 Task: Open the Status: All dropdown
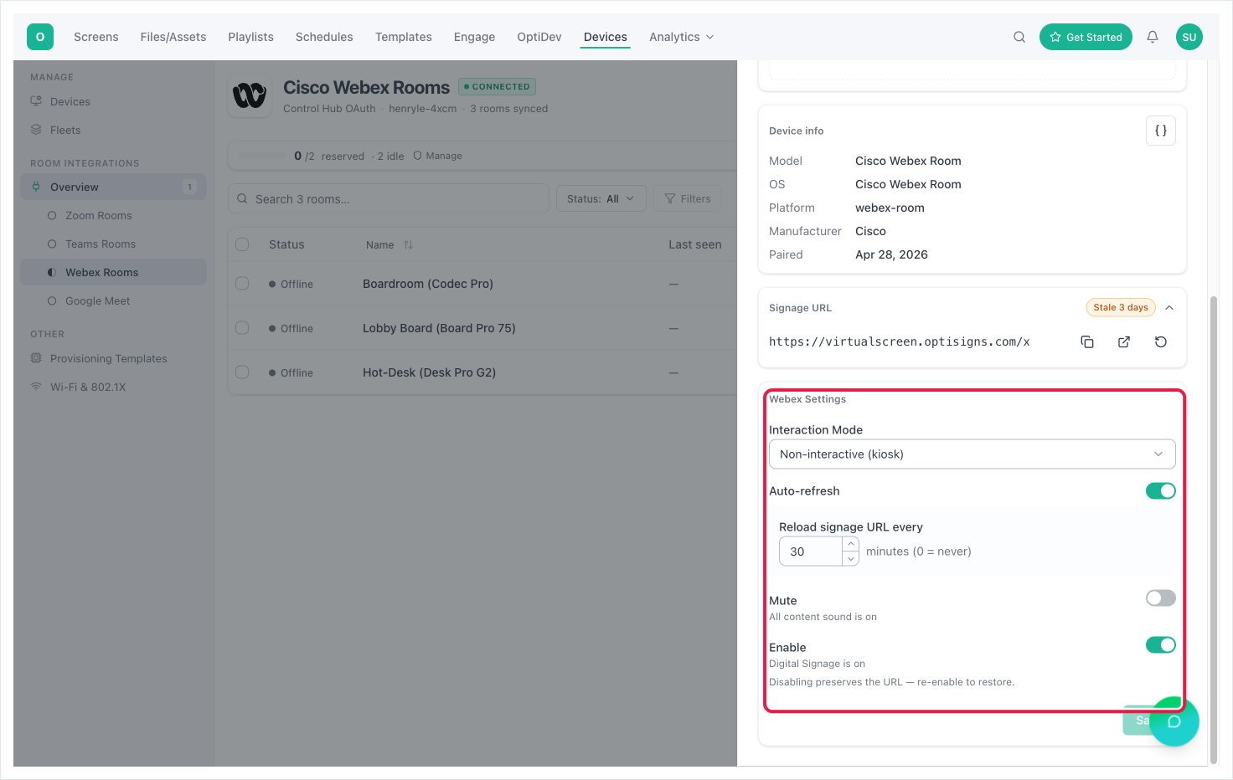(601, 198)
